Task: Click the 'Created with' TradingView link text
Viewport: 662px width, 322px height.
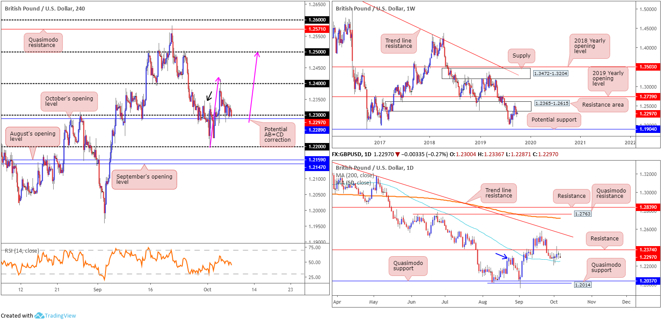Action: [x=17, y=315]
